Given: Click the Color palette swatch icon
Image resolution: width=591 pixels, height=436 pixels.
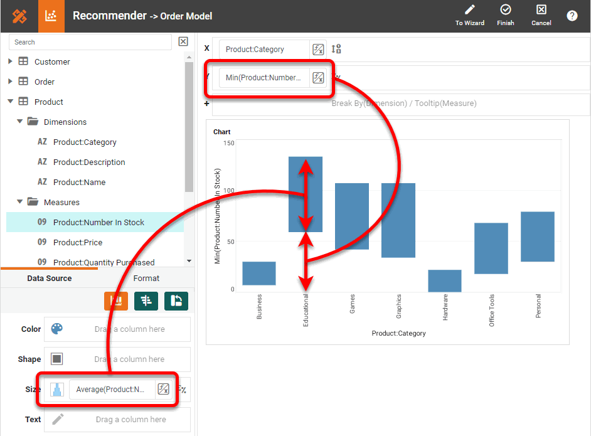Looking at the screenshot, I should 57,329.
